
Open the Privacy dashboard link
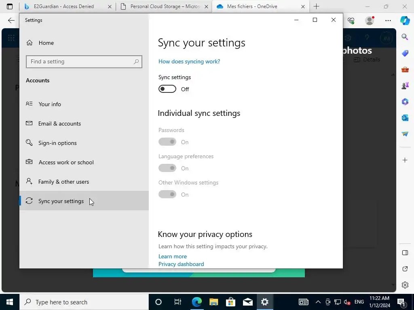tap(181, 264)
